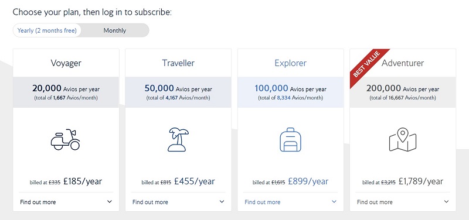Click the Adventurer map pin icon
The height and width of the screenshot is (220, 469).
403,139
